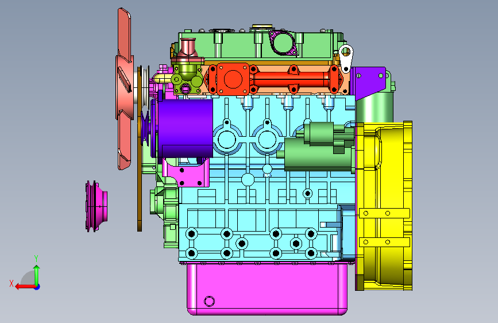The height and width of the screenshot is (323, 498).
Task: Click the red X axis arrow of triad
Action: [25, 287]
